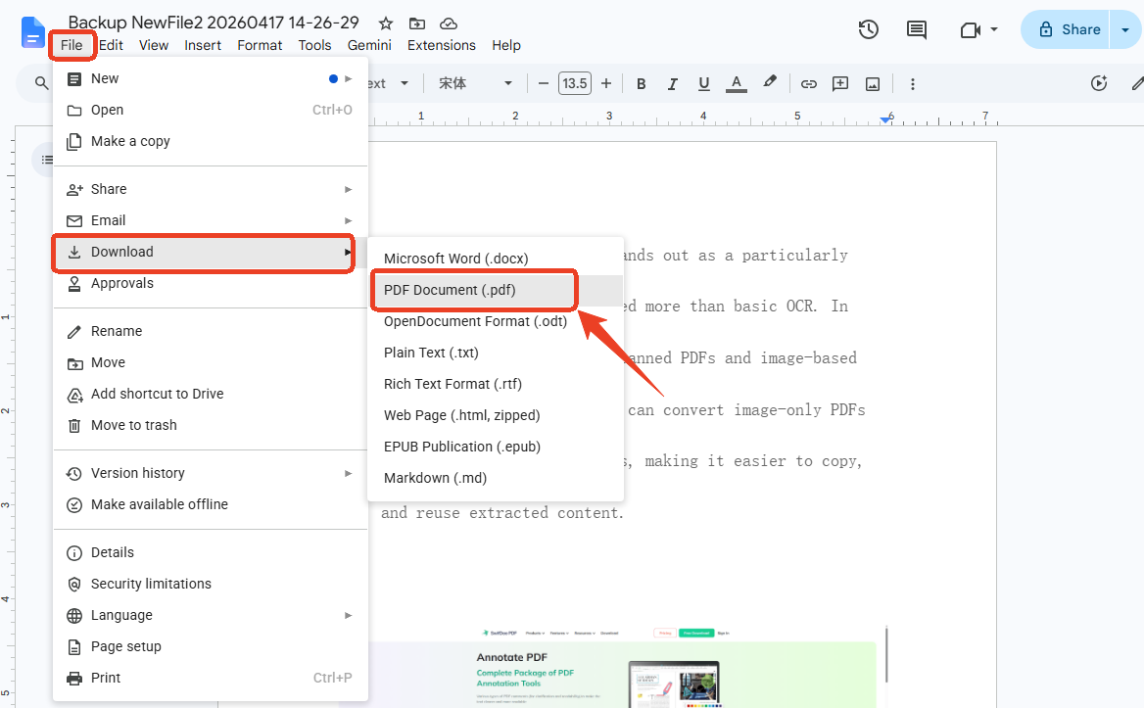Toggle underline formatting

click(x=704, y=84)
